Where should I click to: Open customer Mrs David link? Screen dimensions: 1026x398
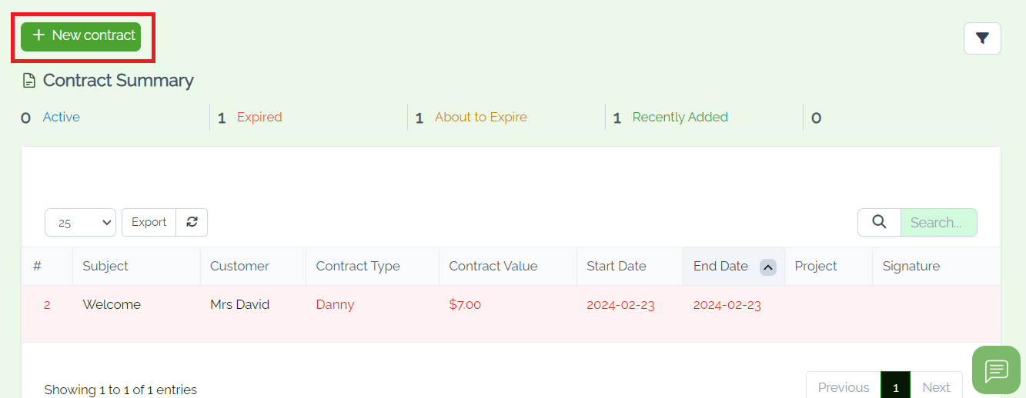(240, 304)
